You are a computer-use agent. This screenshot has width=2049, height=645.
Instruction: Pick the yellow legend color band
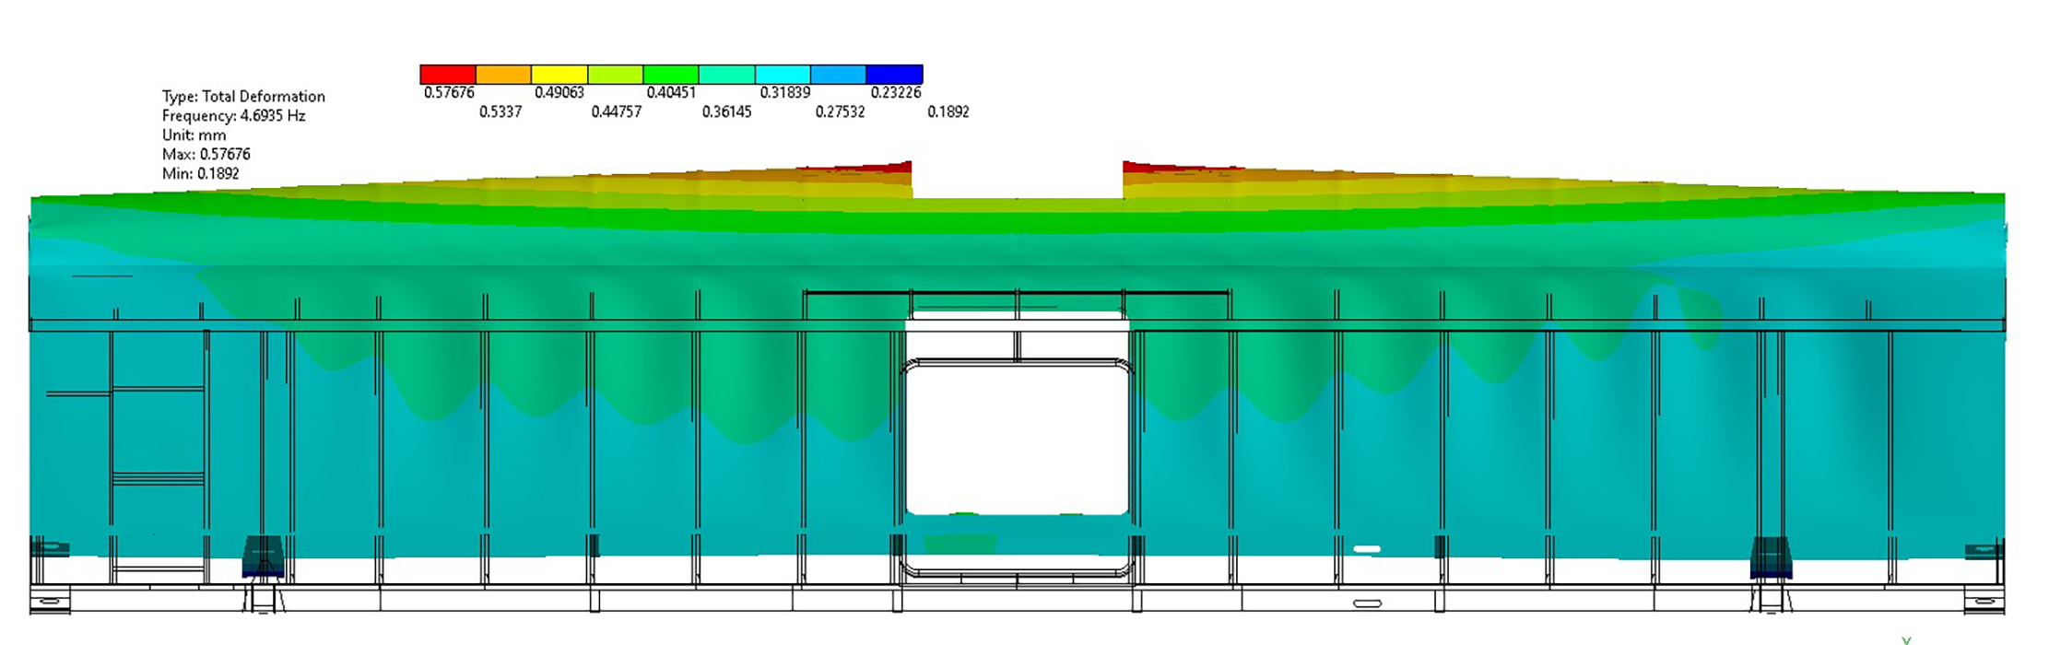(x=559, y=75)
